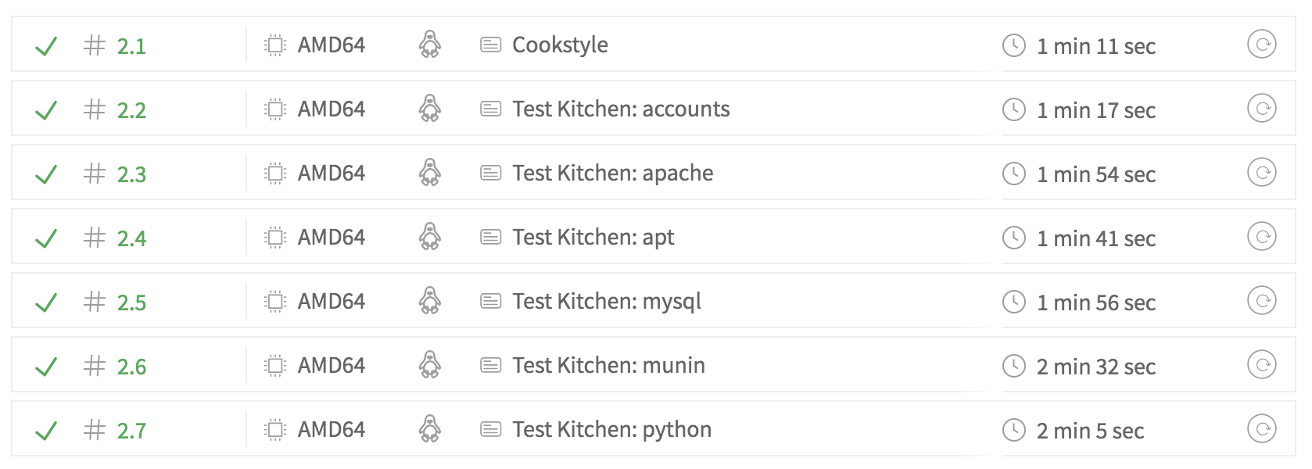Click the Test Kitchen: python label

coord(611,429)
